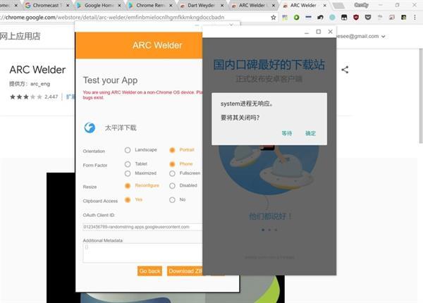This screenshot has height=303, width=423.
Task: Choose Maximized form factor
Action: (x=128, y=173)
